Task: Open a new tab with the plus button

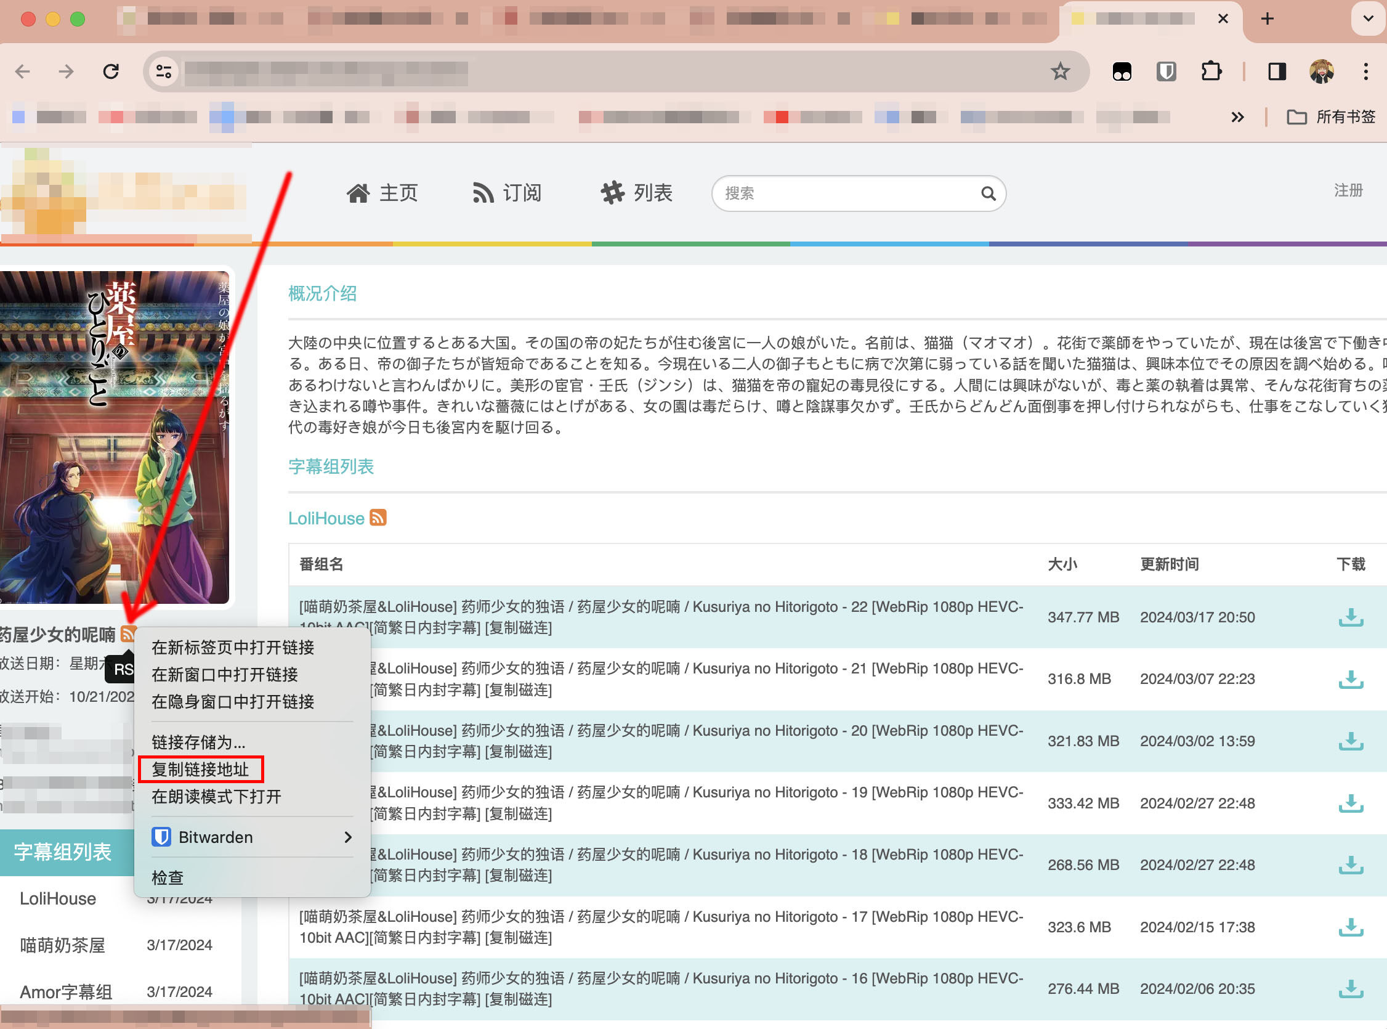Action: (1267, 18)
